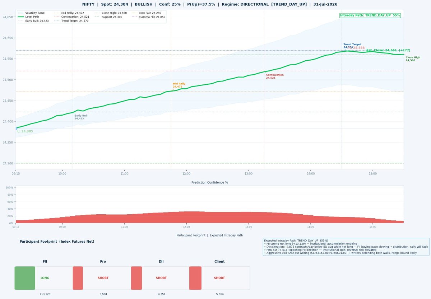Click the 14:00 tick under the main chart
This screenshot has height=299, width=431.
click(x=311, y=173)
